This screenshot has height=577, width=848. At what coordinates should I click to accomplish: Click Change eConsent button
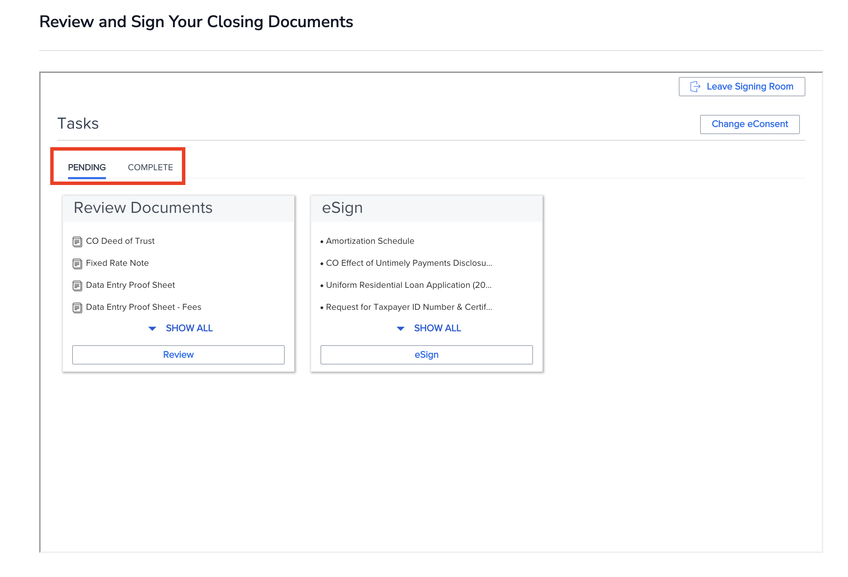[x=750, y=124]
